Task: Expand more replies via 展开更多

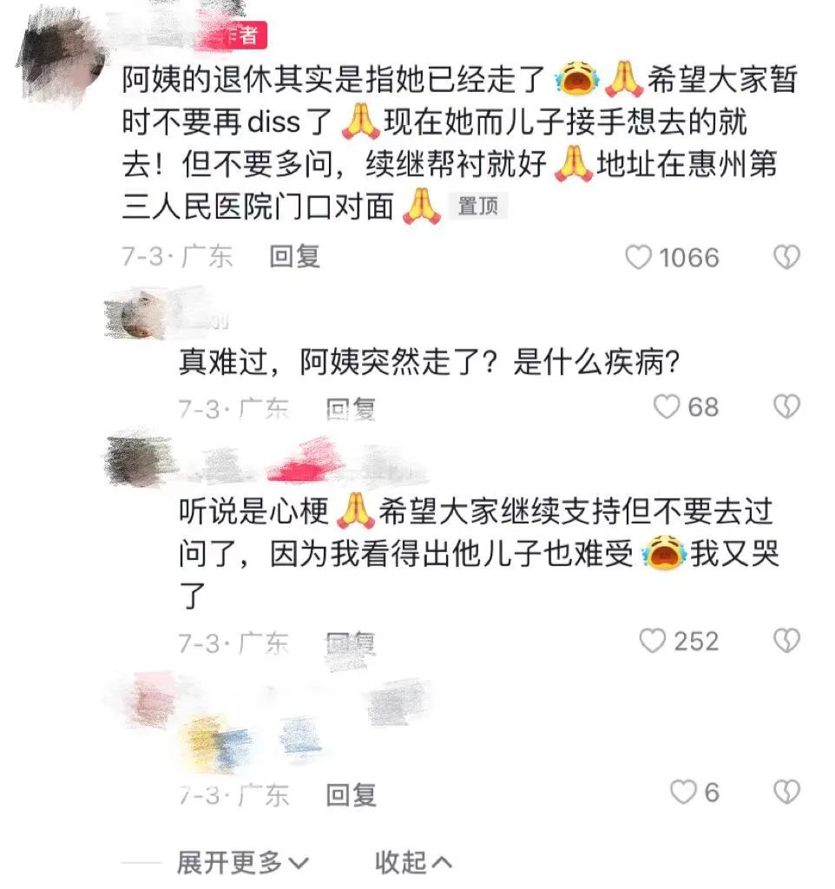Action: (243, 863)
